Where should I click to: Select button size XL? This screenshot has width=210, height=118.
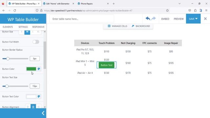click(x=38, y=32)
